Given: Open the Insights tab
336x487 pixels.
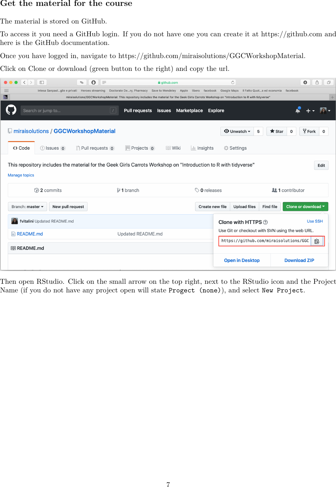Looking at the screenshot, I should [202, 148].
